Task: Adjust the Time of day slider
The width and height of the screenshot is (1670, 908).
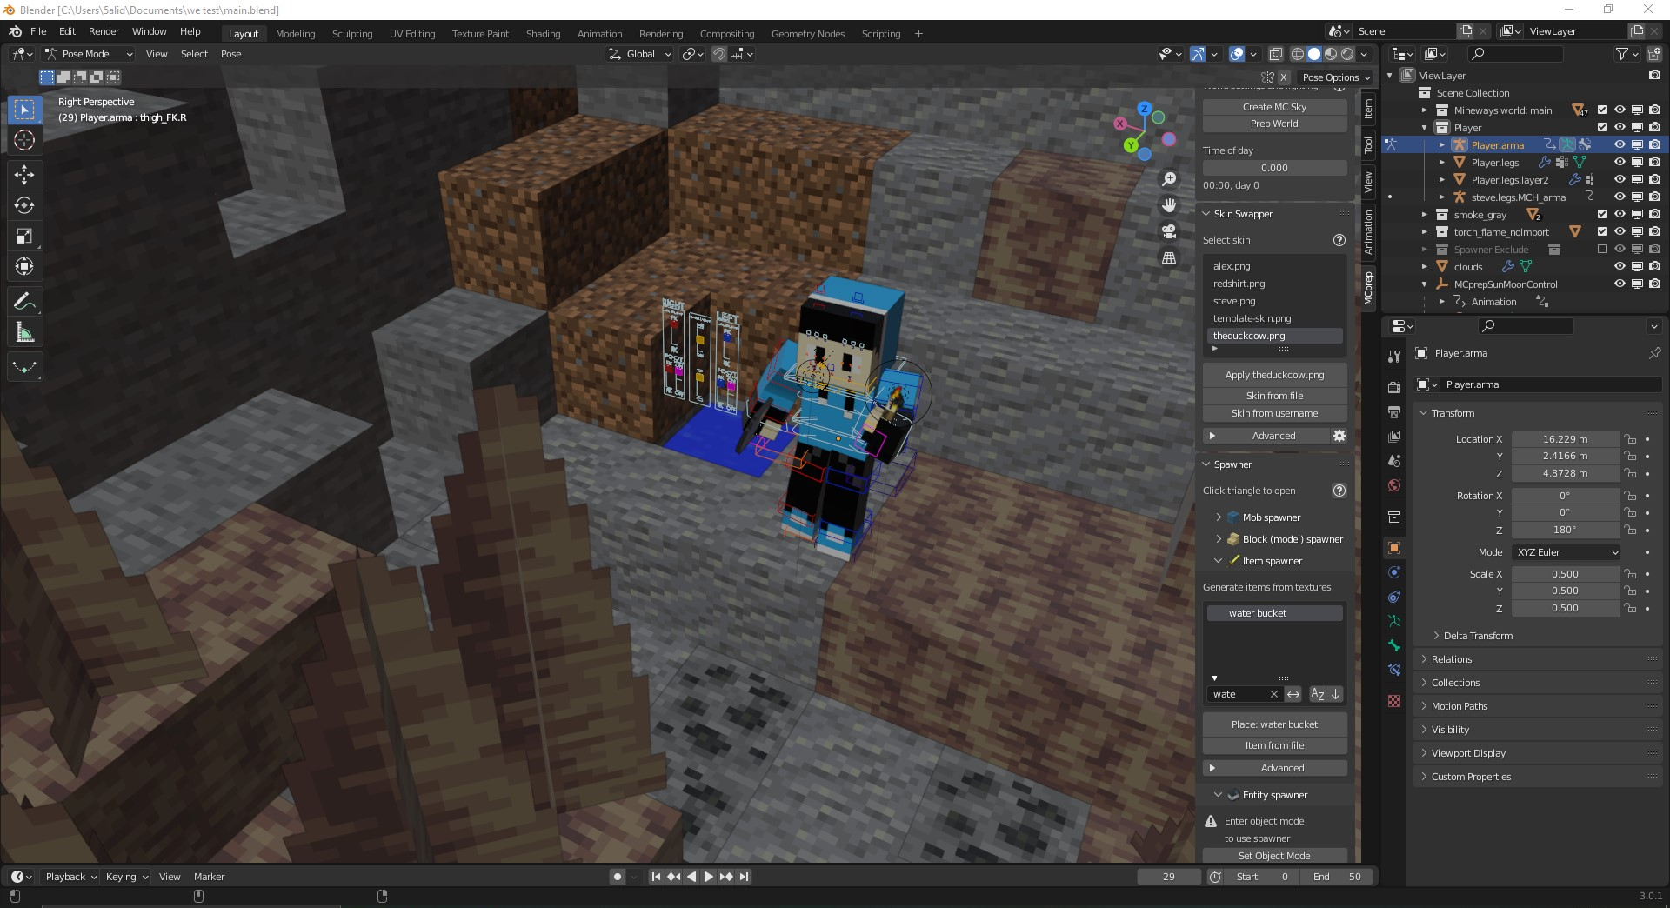Action: click(x=1273, y=167)
